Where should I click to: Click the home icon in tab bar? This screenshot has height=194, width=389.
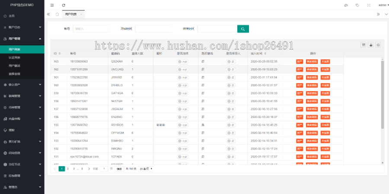(57, 14)
